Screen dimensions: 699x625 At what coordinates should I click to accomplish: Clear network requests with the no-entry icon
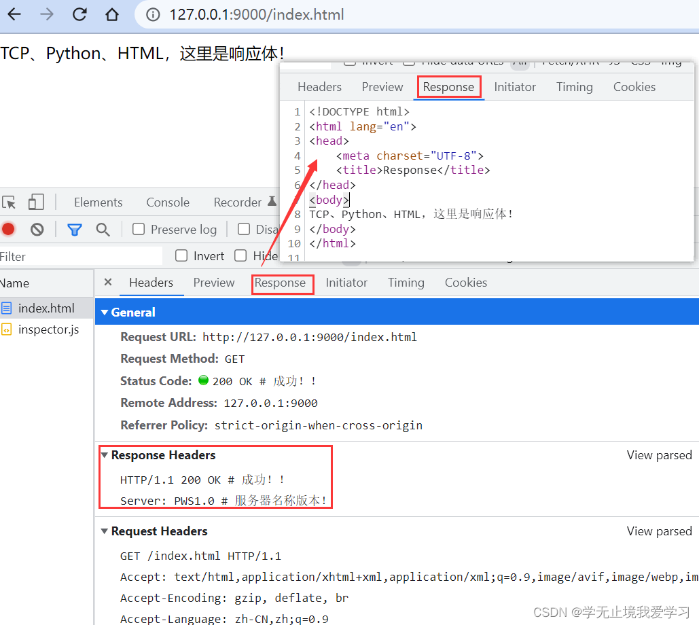pos(37,229)
